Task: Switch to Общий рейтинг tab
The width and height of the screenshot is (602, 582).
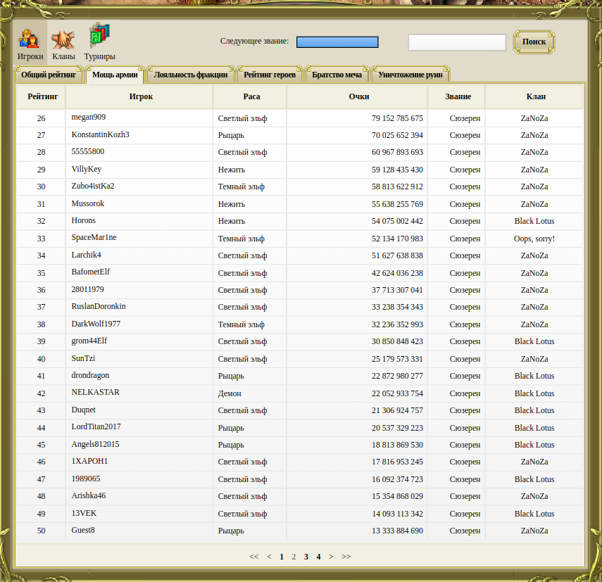Action: click(x=49, y=75)
